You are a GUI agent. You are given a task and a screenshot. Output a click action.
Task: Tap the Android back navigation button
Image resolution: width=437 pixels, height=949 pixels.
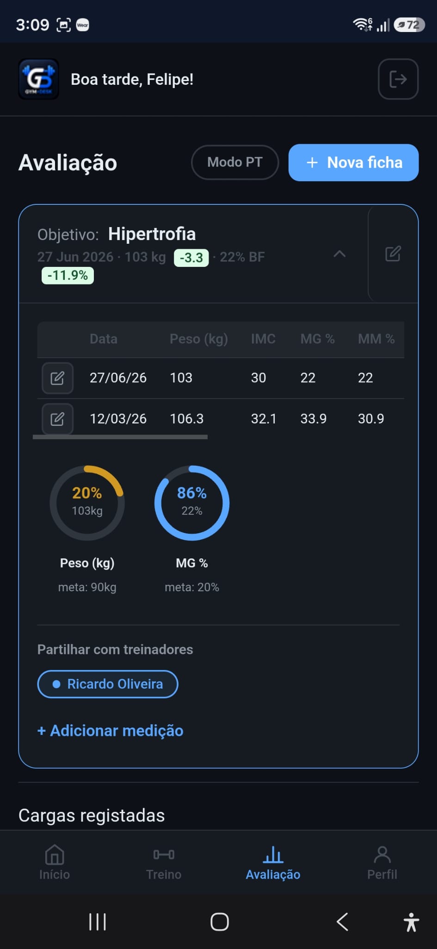[x=342, y=922]
